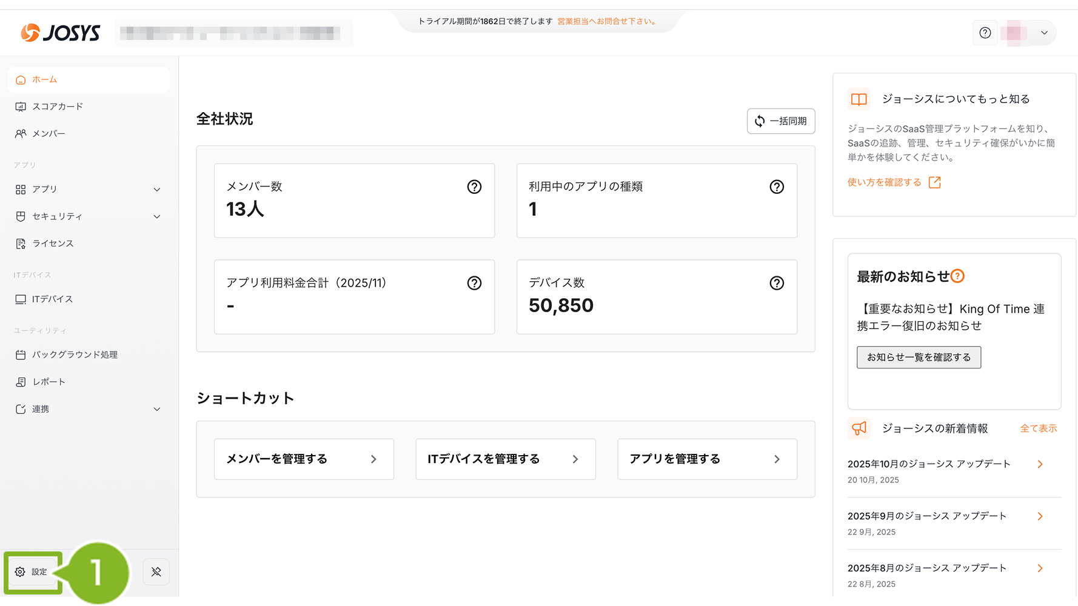Open 設定 at sidebar bottom
Image resolution: width=1078 pixels, height=606 pixels.
point(32,571)
